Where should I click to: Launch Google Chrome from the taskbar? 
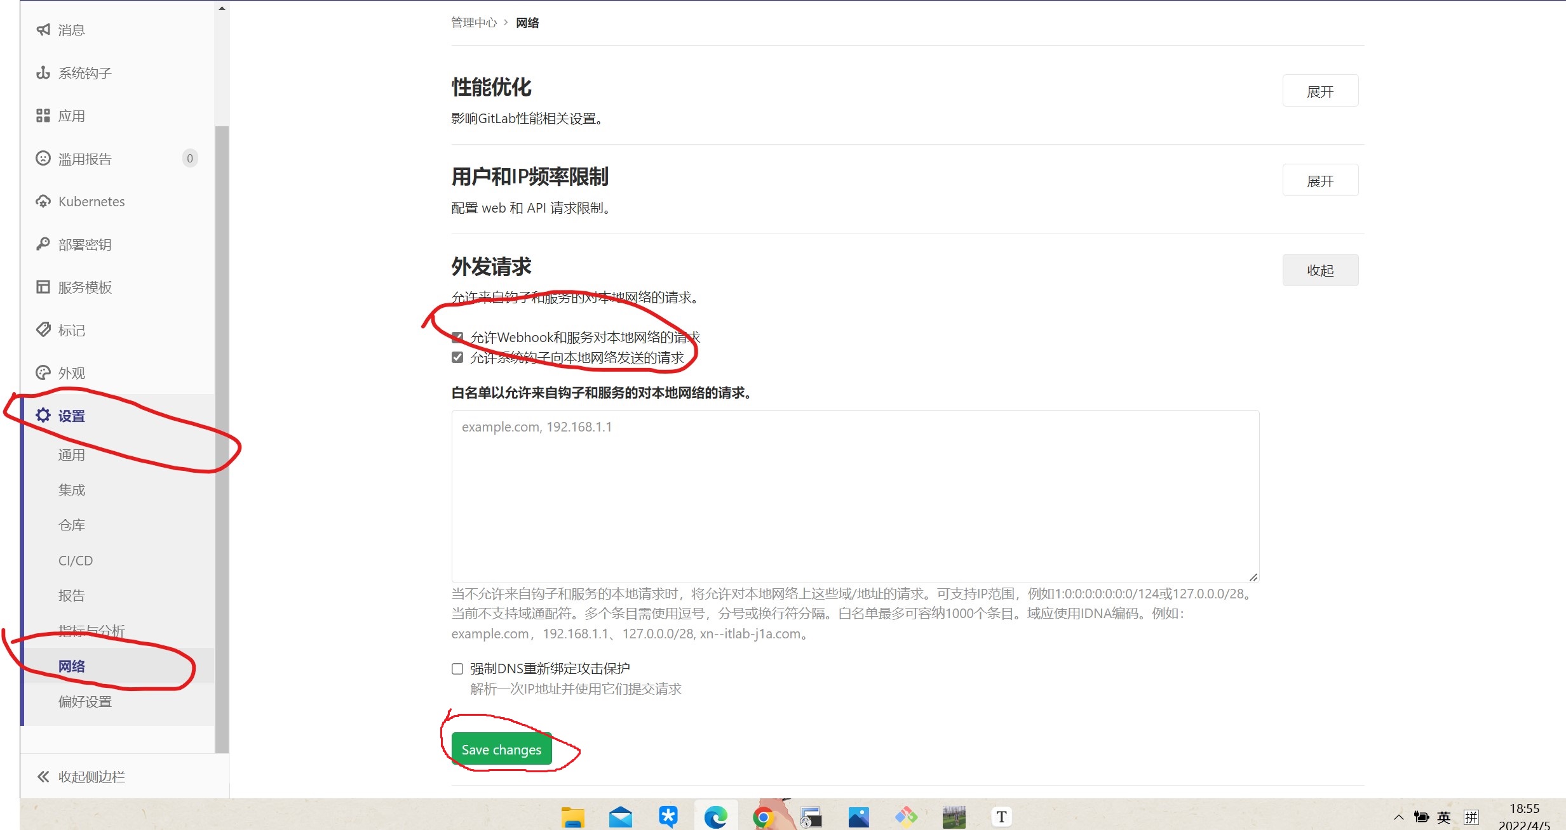point(763,817)
